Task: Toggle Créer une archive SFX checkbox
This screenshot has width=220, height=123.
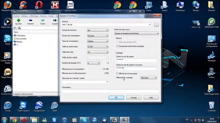Action: tap(117, 42)
